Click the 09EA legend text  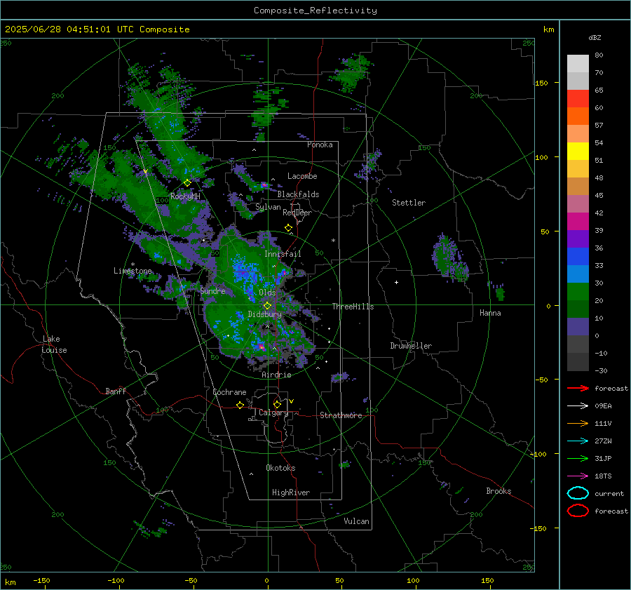point(603,406)
